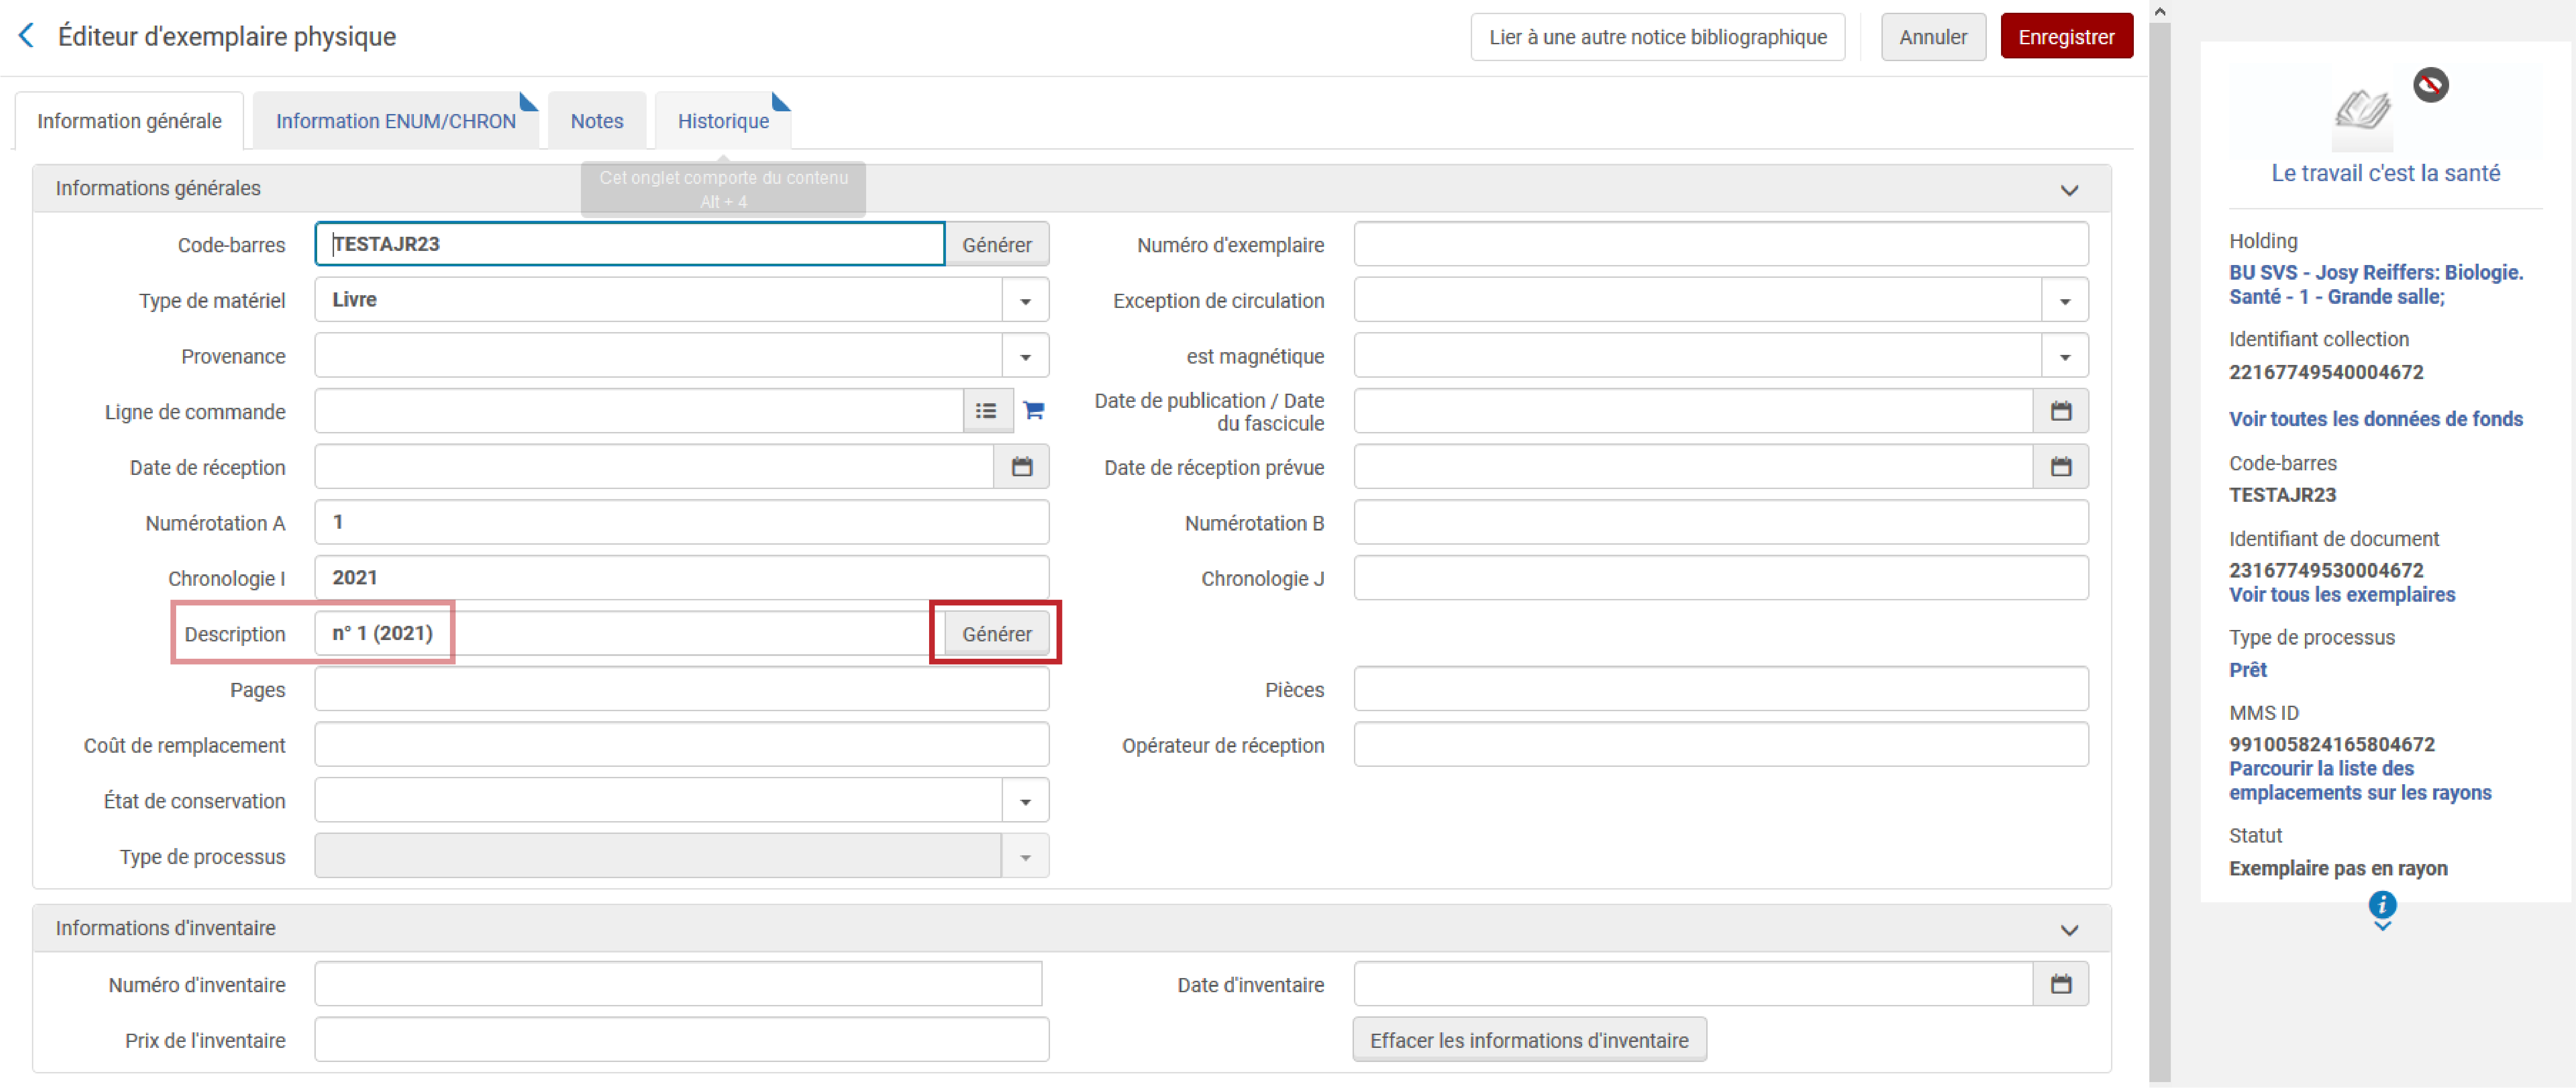Open calendar for Date de publication field
The image size is (2576, 1088).
point(2061,411)
